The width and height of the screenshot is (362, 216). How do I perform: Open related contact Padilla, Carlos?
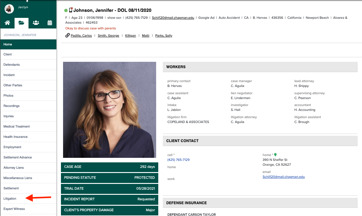(x=81, y=35)
